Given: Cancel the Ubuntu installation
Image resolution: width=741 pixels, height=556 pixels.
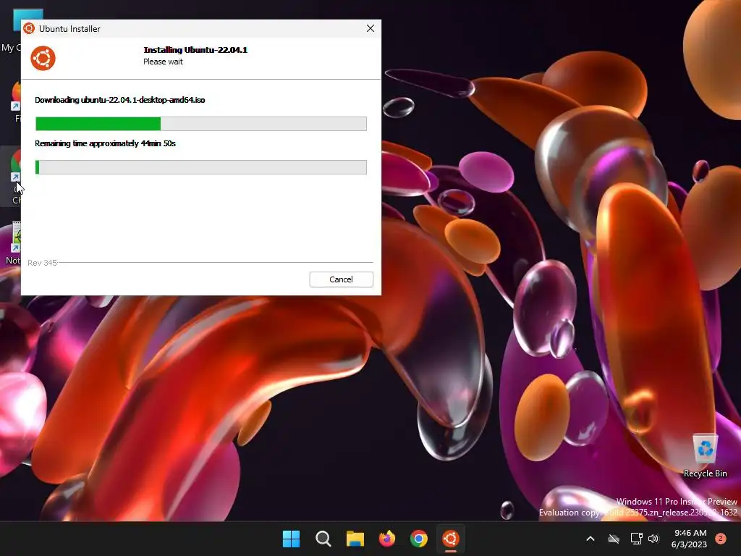Looking at the screenshot, I should [342, 279].
